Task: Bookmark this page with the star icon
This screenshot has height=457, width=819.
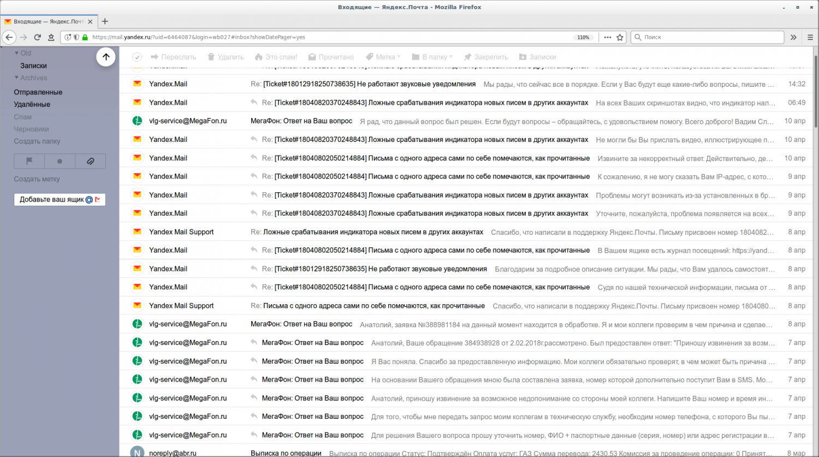Action: (620, 37)
